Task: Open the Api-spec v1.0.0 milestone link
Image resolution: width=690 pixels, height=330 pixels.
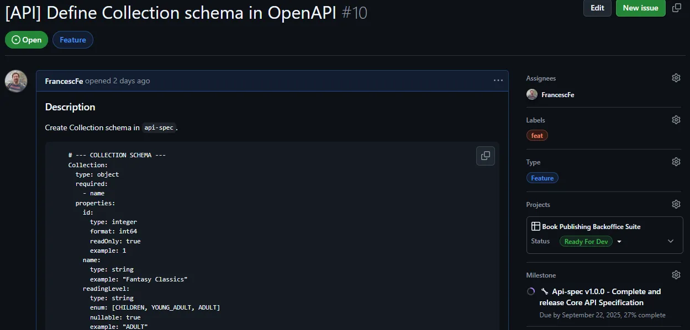Action: click(600, 297)
